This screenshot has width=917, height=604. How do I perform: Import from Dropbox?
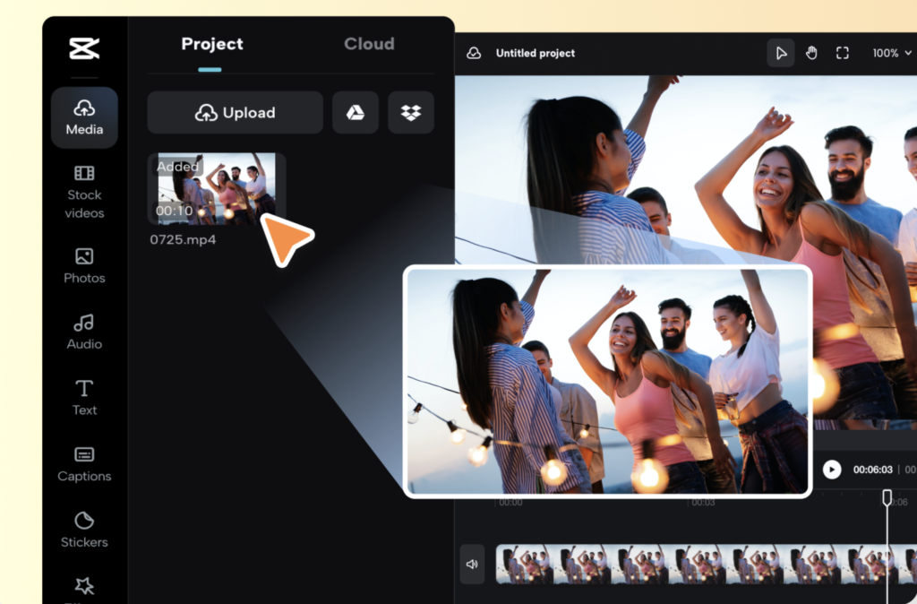(x=411, y=113)
